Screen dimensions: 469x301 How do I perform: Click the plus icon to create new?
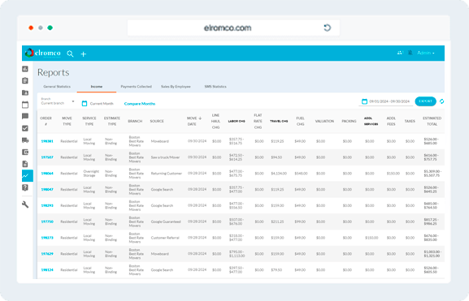84,54
